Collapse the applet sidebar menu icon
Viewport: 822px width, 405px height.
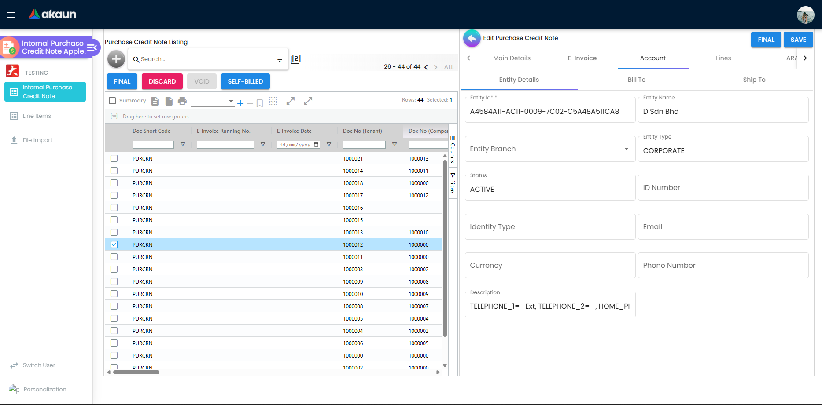point(92,47)
